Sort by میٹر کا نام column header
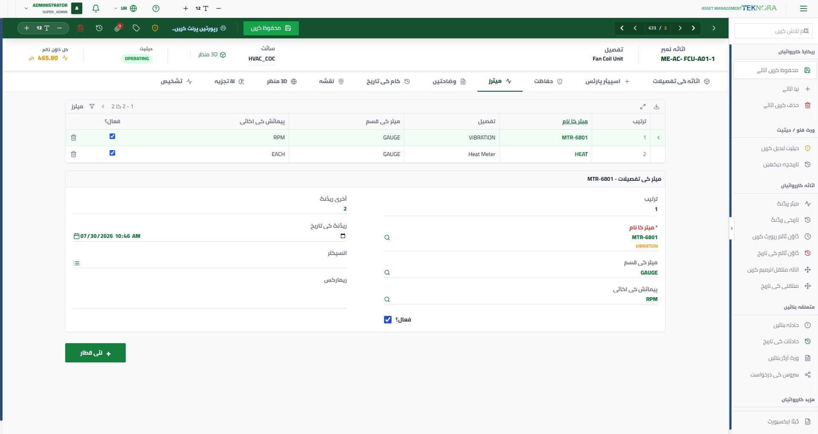Image resolution: width=818 pixels, height=434 pixels. (575, 122)
